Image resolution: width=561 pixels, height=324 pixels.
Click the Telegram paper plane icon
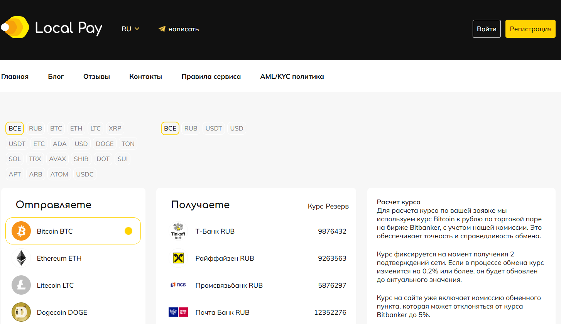[x=162, y=29]
